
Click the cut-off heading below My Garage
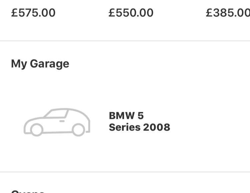[28, 191]
